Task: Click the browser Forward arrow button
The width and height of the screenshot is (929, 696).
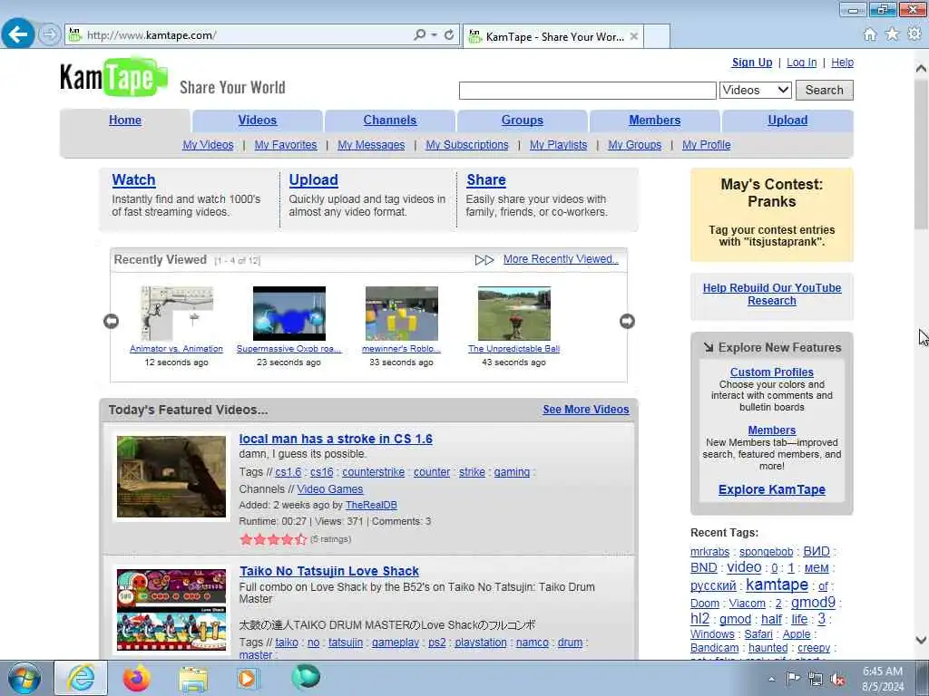Action: [x=49, y=34]
